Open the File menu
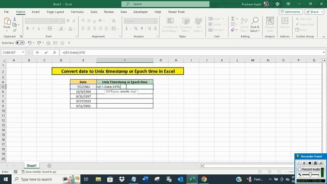This screenshot has height=184, width=327. [6, 12]
